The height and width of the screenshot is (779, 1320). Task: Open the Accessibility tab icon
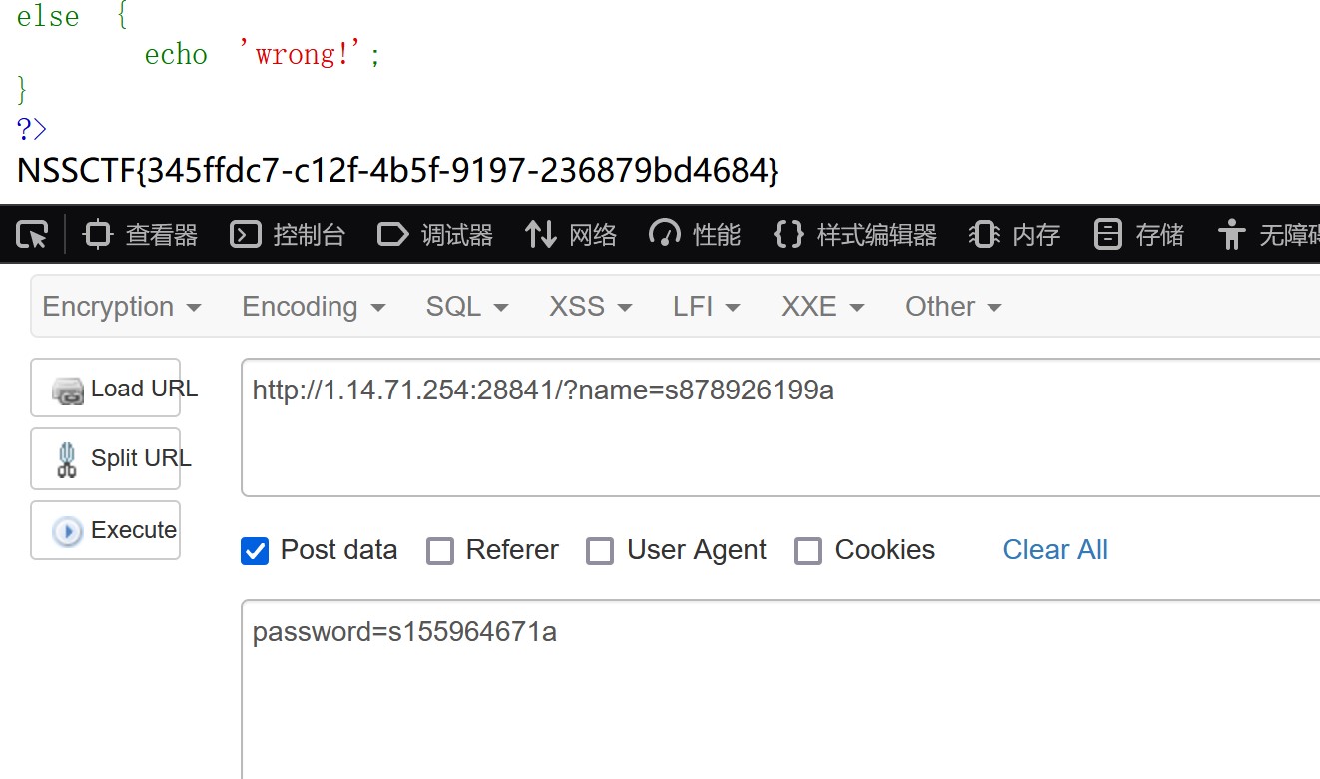(1232, 235)
